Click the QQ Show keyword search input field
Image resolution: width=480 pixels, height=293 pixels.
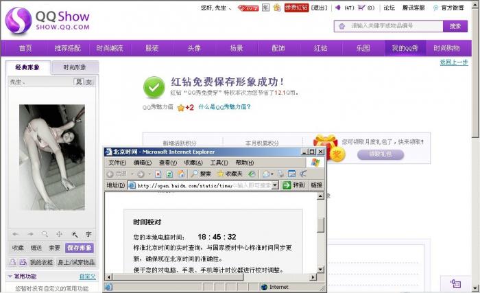click(389, 26)
